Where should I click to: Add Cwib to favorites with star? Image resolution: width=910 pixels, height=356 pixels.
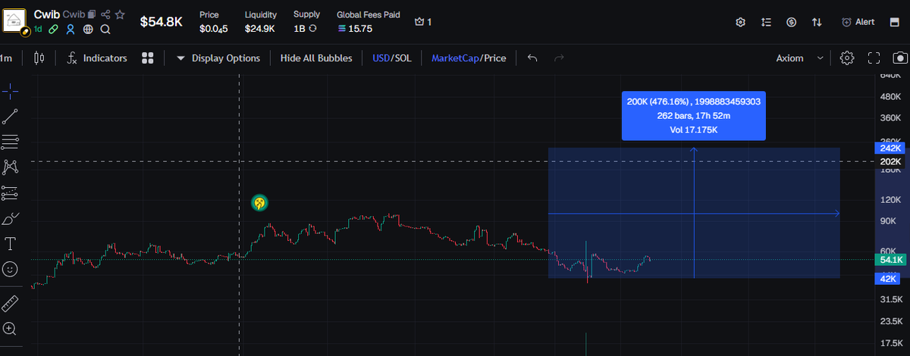coord(120,14)
